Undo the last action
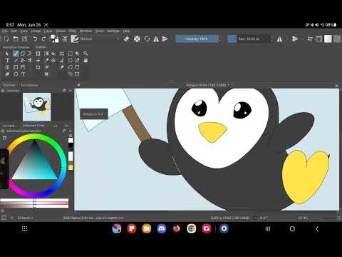342x257 pixels. tap(35, 39)
